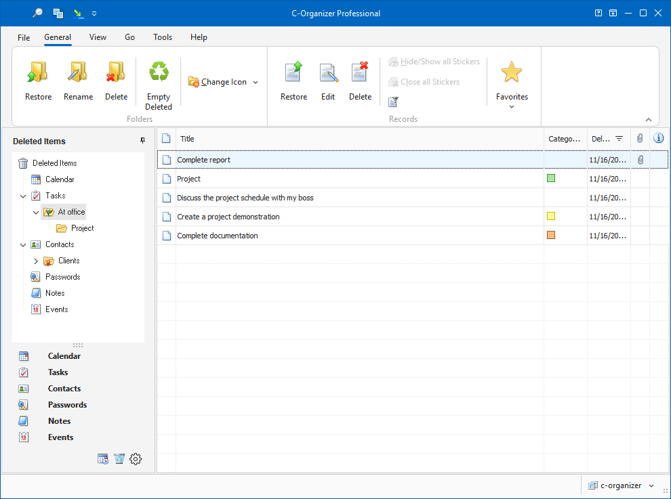Select the Complete report record
The width and height of the screenshot is (671, 499).
pos(412,160)
